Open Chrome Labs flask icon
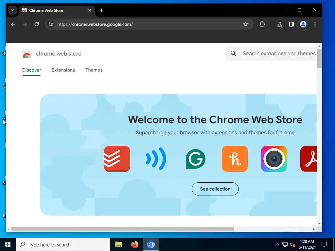The width and height of the screenshot is (335, 251). (279, 24)
